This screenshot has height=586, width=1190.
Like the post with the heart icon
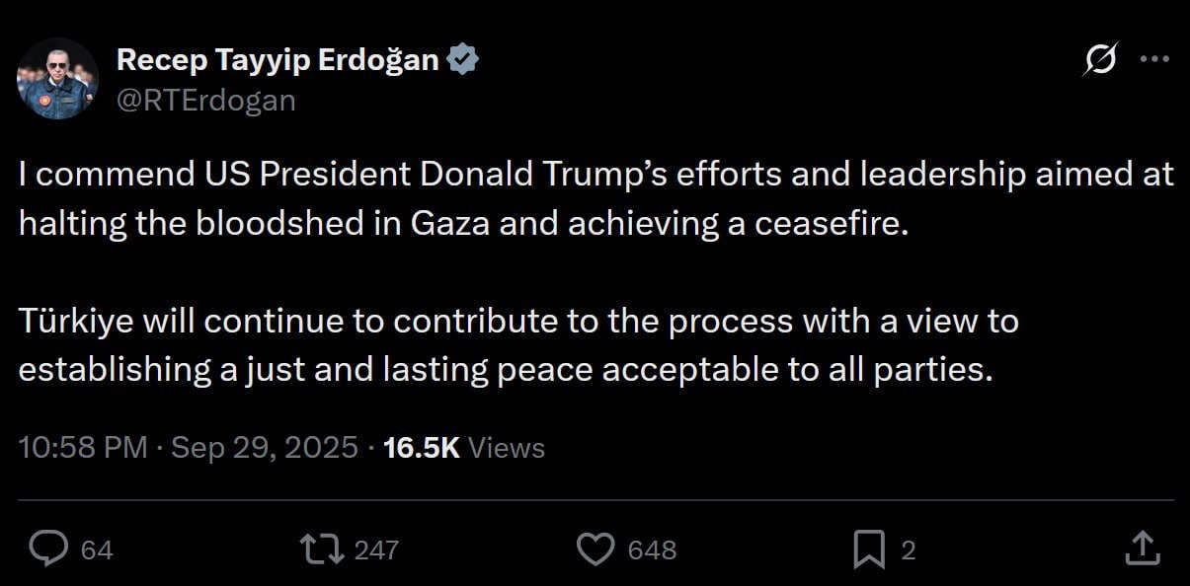tap(595, 549)
